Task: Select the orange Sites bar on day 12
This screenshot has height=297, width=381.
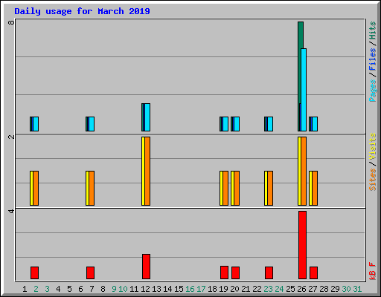Action: tap(147, 171)
